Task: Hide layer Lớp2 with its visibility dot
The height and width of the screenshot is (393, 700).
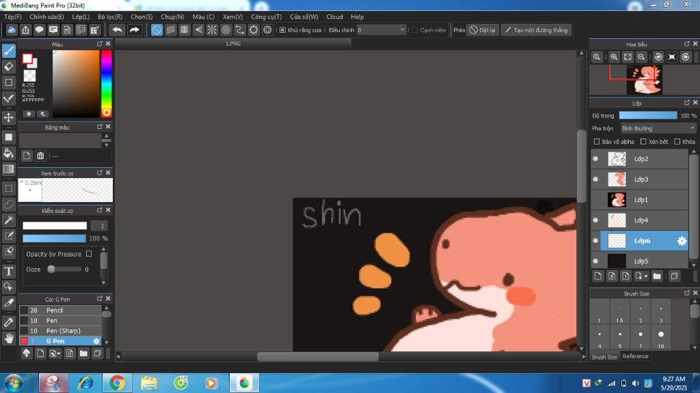Action: 595,158
